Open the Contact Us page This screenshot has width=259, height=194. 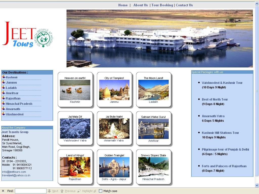click(184, 5)
